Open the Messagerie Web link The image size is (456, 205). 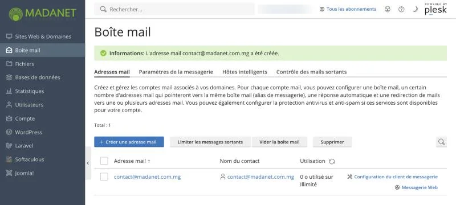pos(420,187)
